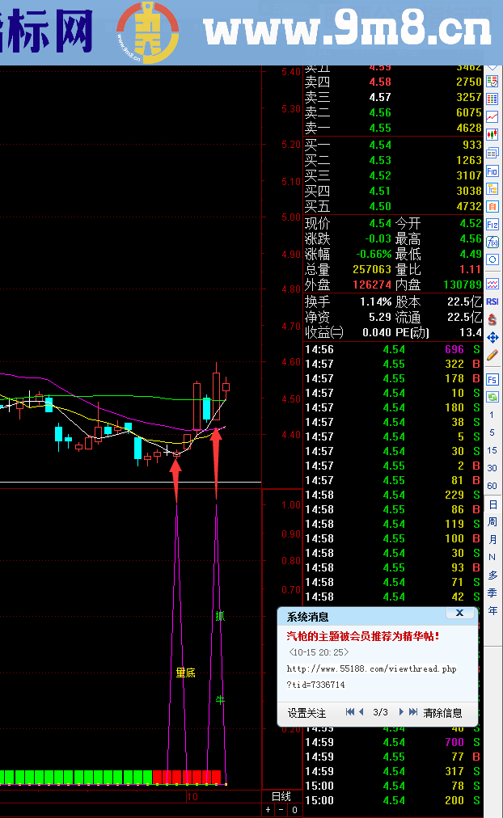This screenshot has height=818, width=503.
Task: Select the 60-minute period
Action: (x=492, y=486)
